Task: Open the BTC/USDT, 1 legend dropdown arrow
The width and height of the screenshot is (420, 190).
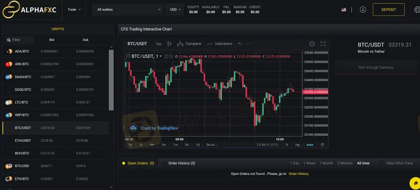Action: [160, 56]
